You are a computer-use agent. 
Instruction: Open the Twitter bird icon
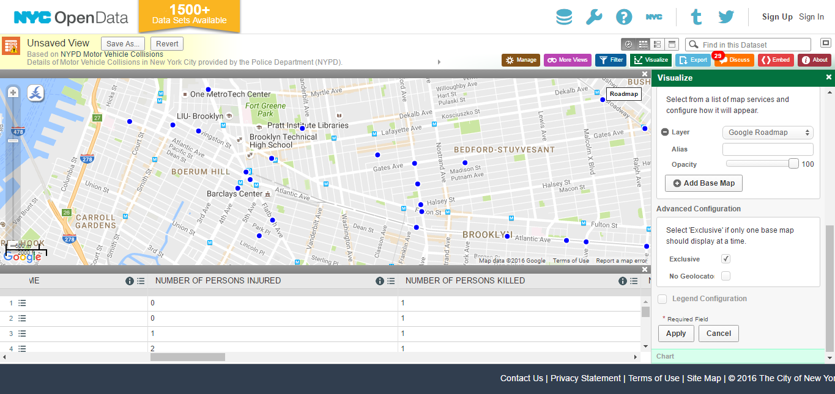[726, 17]
